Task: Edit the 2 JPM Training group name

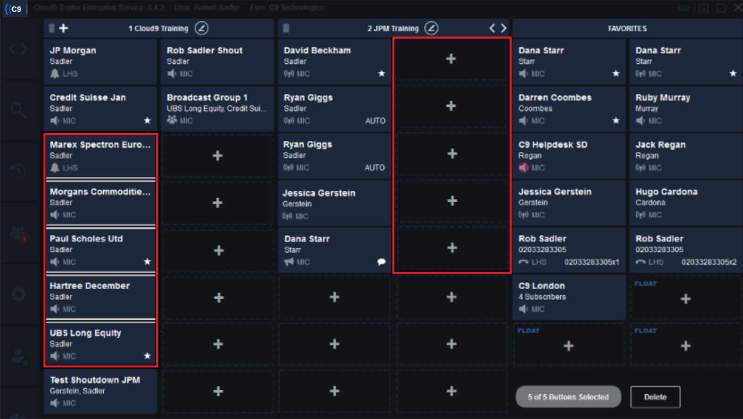Action: point(431,28)
